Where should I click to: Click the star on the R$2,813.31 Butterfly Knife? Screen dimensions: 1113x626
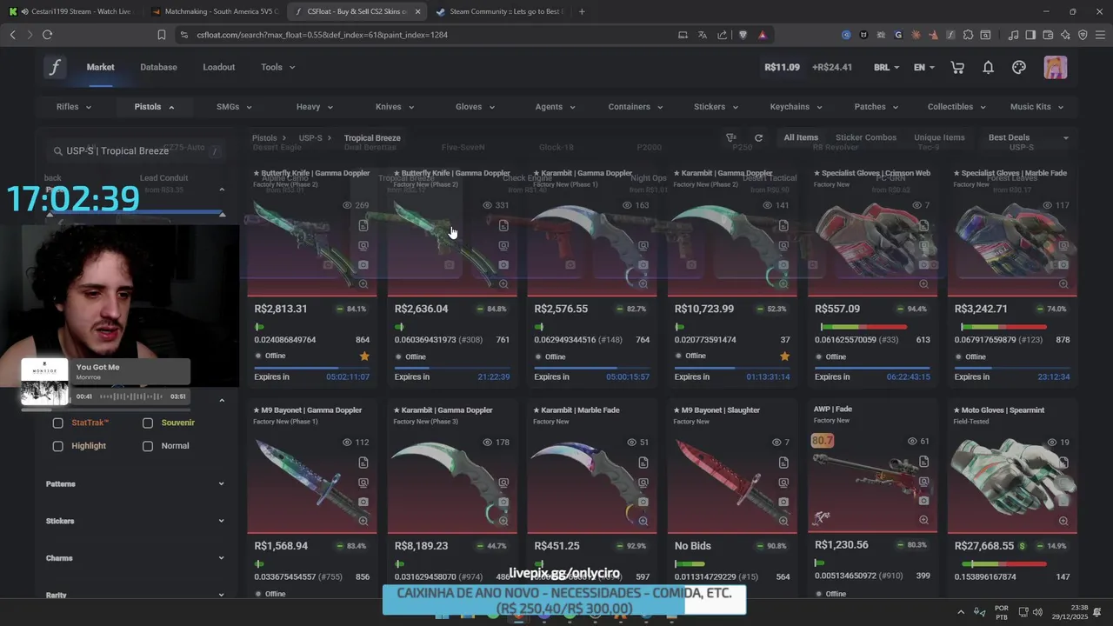click(364, 356)
